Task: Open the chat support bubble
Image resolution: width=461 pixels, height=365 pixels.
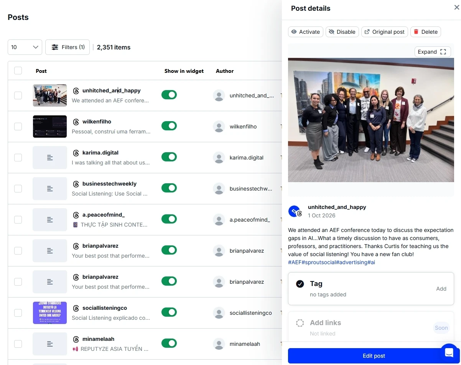Action: 449,353
